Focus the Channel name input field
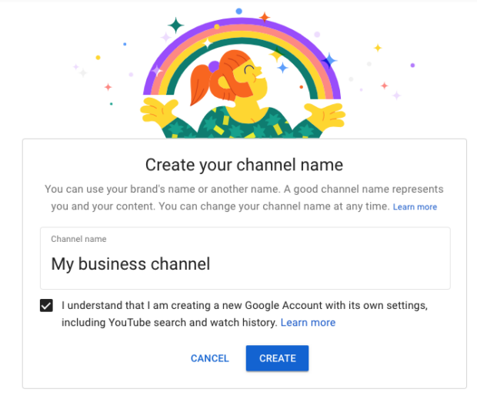The width and height of the screenshot is (477, 396). [x=245, y=258]
